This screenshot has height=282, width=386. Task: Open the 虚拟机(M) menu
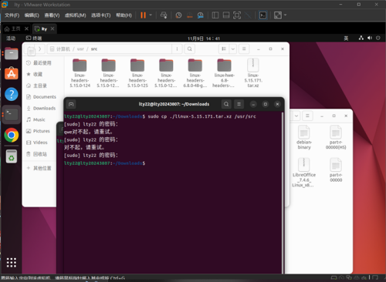(75, 15)
